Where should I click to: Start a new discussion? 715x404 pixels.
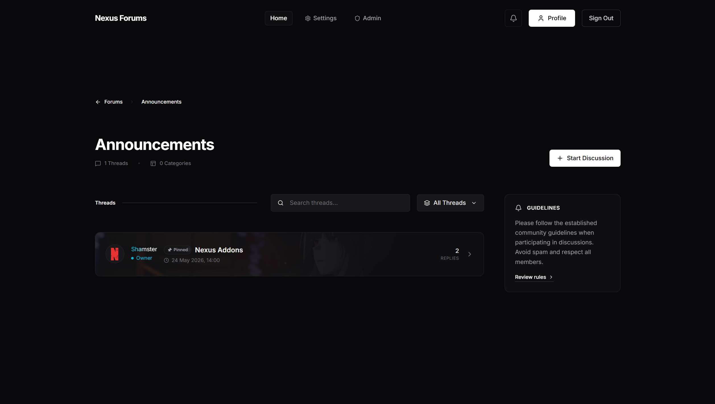coord(585,158)
